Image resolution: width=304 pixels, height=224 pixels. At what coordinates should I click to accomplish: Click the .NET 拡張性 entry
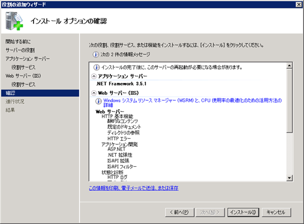tap(120, 155)
